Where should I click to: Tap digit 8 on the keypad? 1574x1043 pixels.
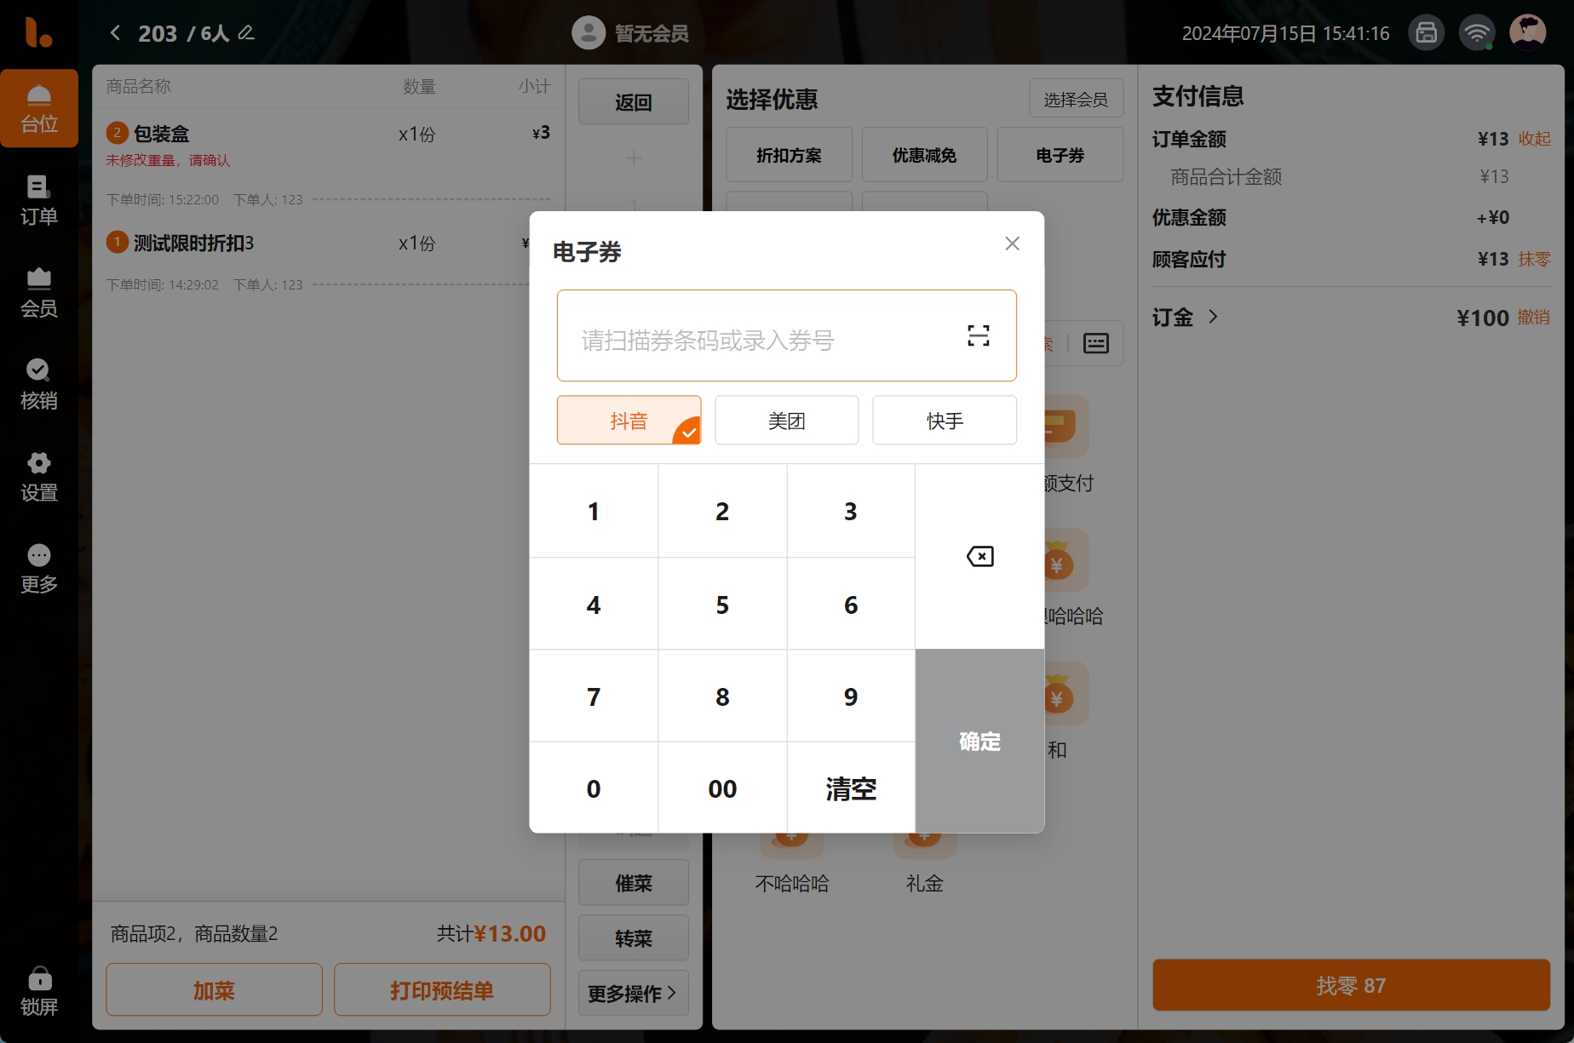(x=722, y=696)
